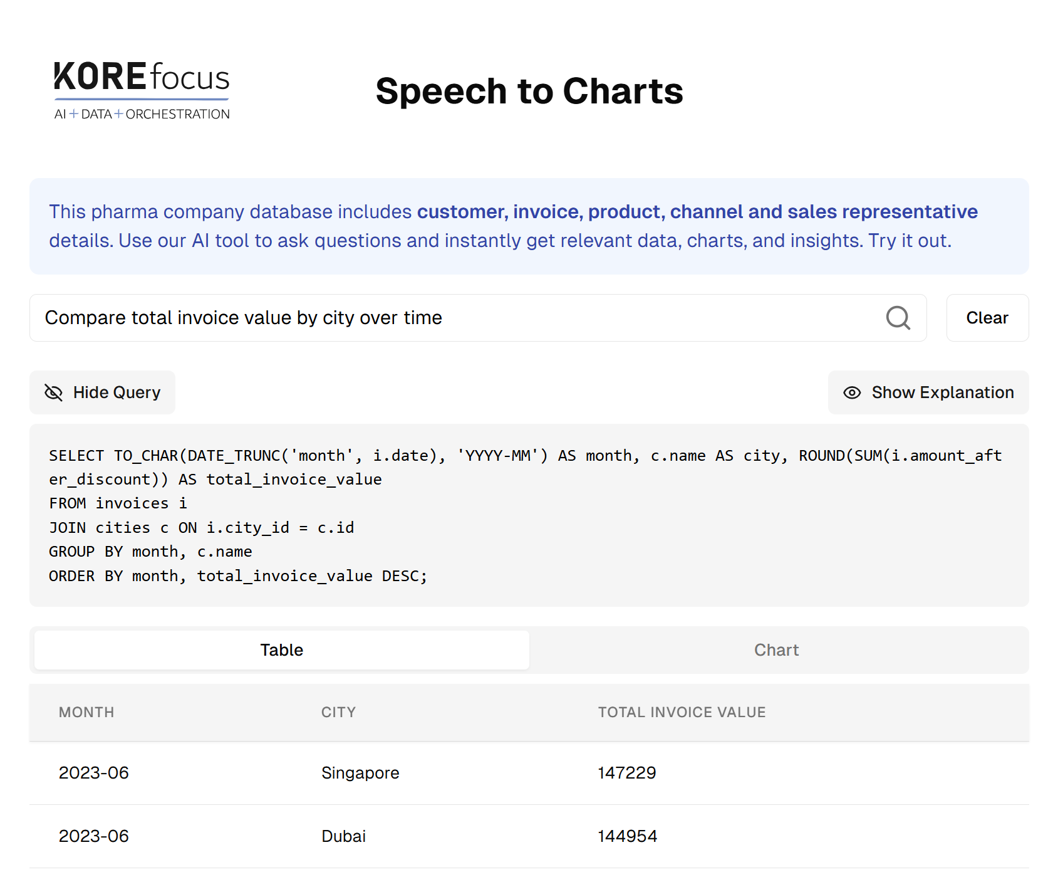Show the query explanation
This screenshot has height=877, width=1048.
click(928, 392)
